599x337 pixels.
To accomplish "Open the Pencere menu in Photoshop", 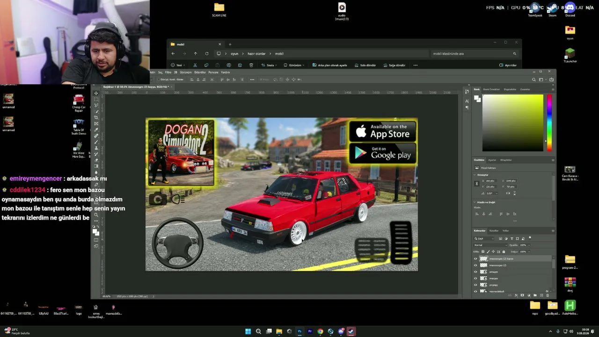I will click(x=213, y=73).
